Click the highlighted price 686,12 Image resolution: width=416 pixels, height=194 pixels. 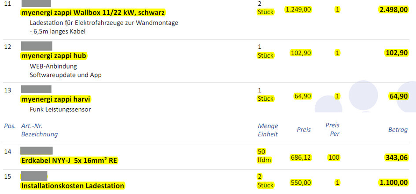301,157
